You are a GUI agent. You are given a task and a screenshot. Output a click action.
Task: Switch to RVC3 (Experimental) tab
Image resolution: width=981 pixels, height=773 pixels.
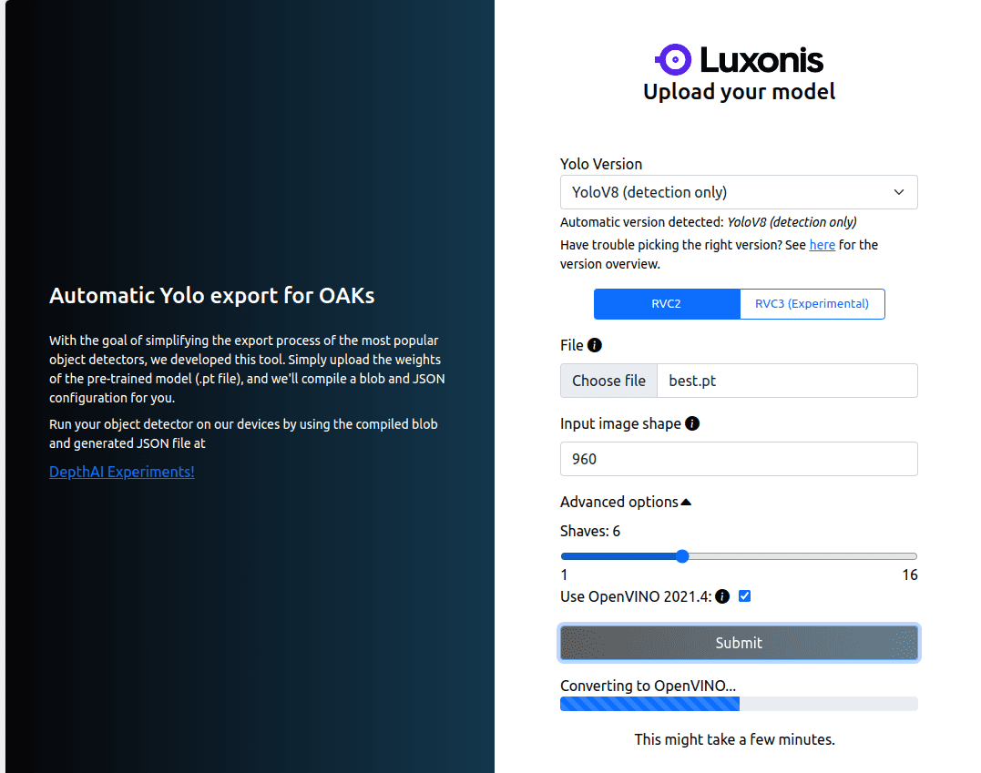[x=812, y=304]
